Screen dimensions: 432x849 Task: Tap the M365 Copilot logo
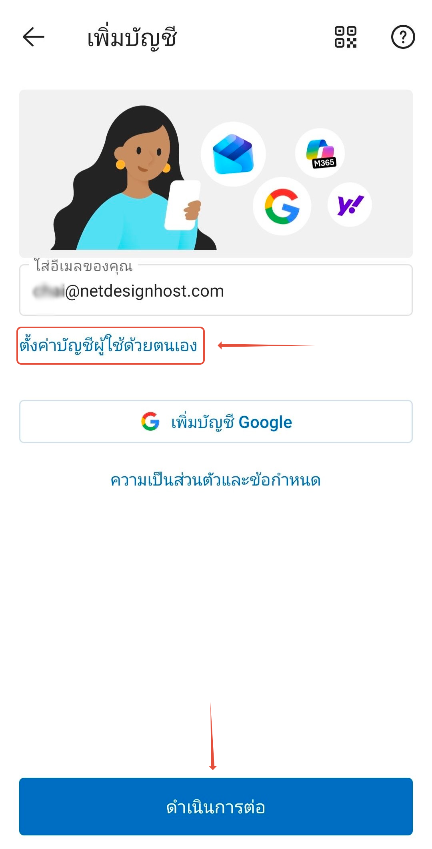[320, 153]
